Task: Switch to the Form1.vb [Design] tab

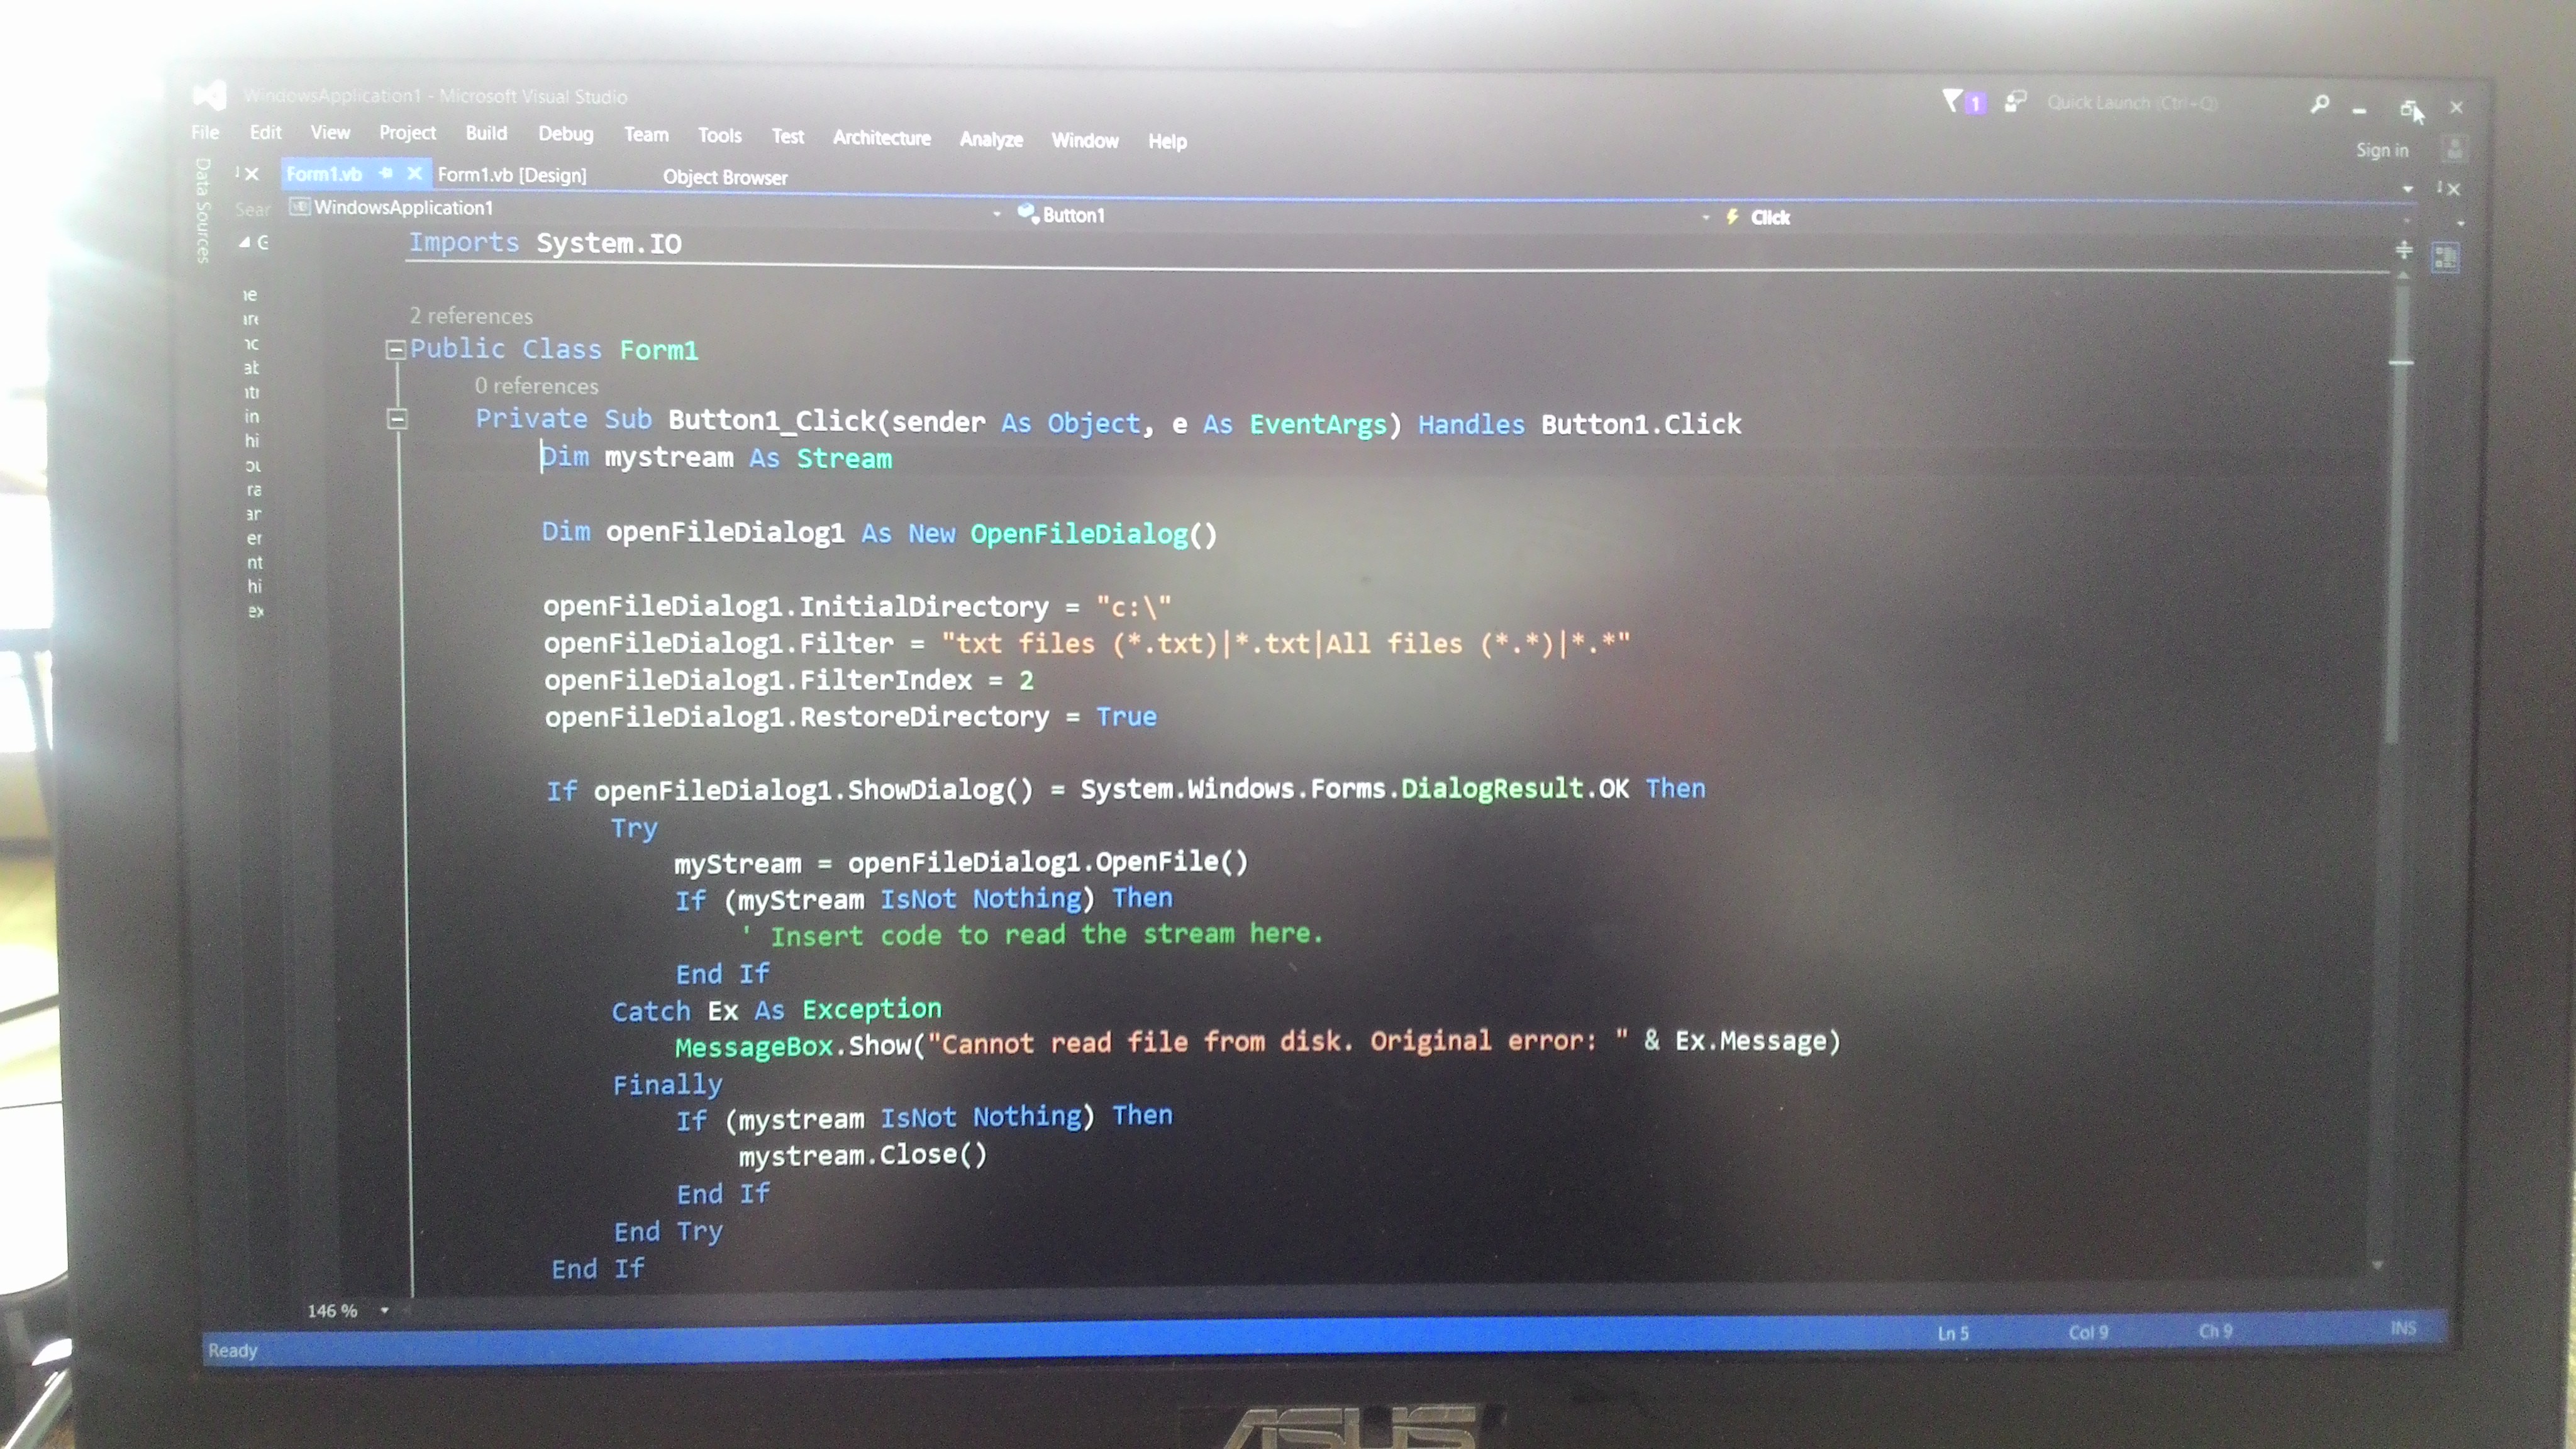Action: [x=512, y=175]
